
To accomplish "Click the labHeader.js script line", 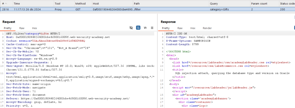I will [214, 88].
